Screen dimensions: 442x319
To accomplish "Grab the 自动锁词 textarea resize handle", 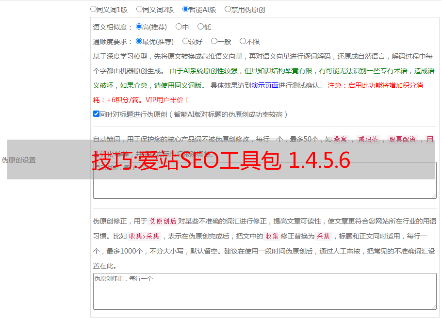I will (x=434, y=196).
